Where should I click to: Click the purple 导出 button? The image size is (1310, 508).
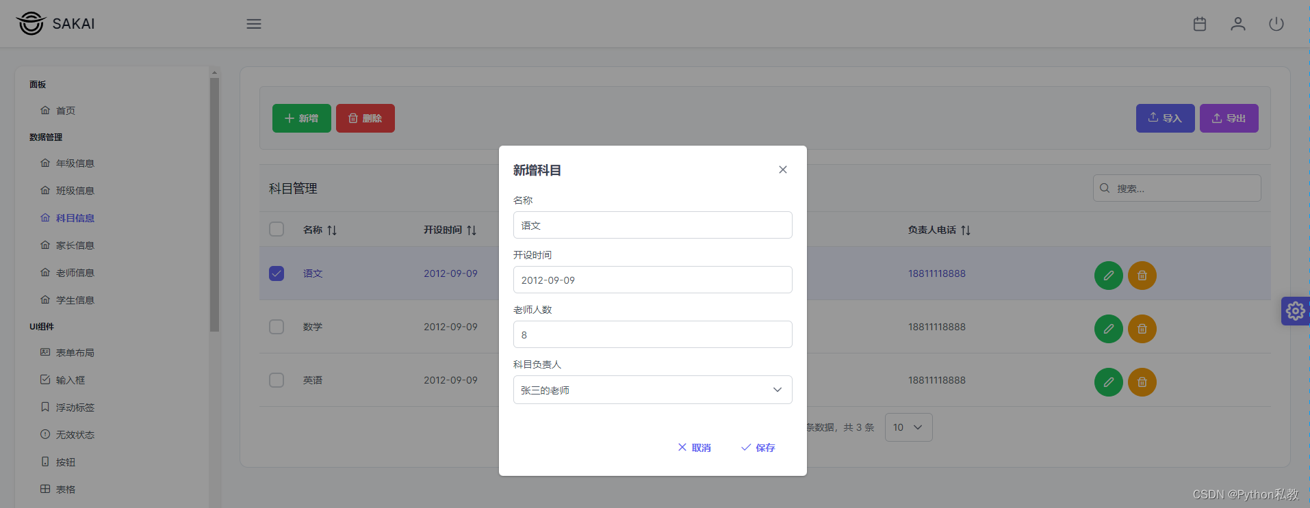click(x=1229, y=118)
